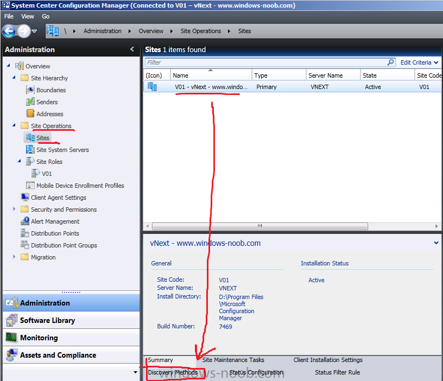Go forward with the Forward arrow button
Screen dimensions: 443x381
tap(24, 31)
